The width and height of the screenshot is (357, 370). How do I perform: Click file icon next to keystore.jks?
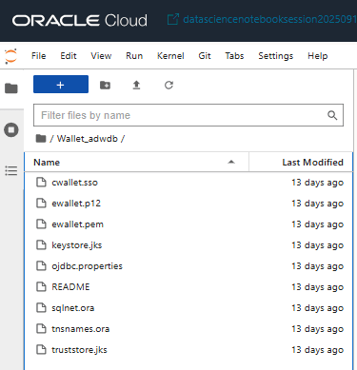pos(41,245)
